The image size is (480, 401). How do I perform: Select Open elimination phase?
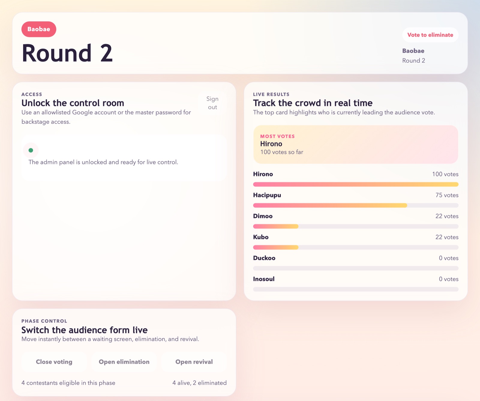(124, 362)
